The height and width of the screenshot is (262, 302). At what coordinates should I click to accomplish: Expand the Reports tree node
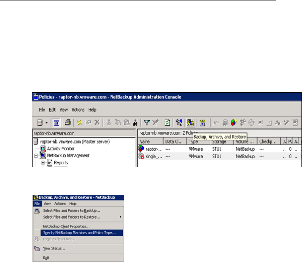pos(43,163)
